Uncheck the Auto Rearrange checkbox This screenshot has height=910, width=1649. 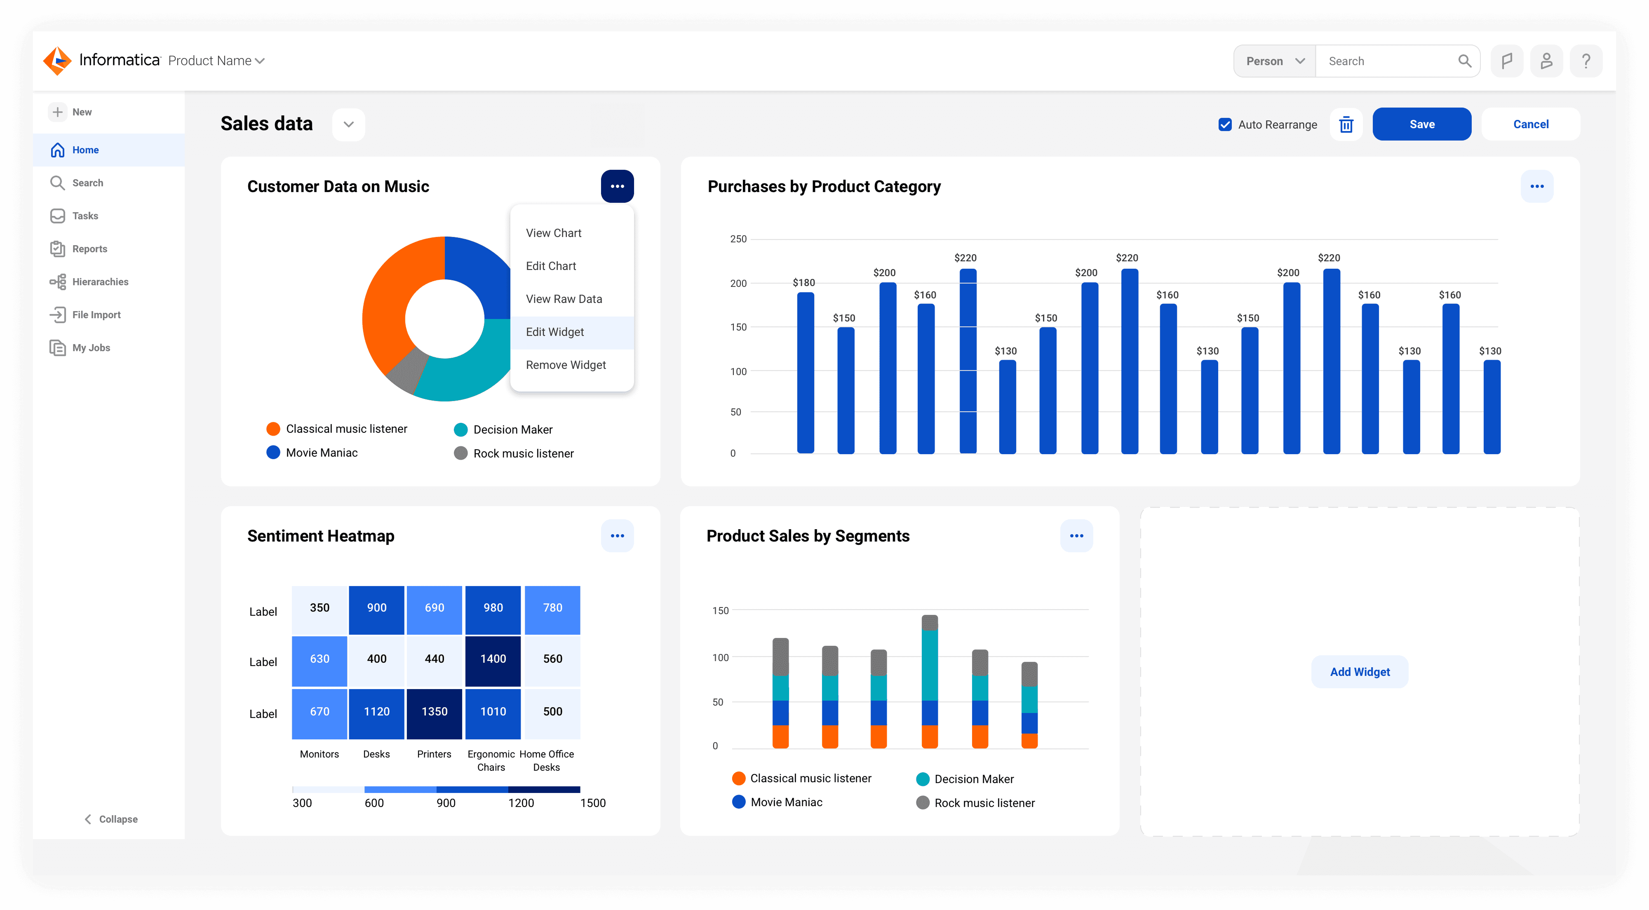(x=1224, y=124)
